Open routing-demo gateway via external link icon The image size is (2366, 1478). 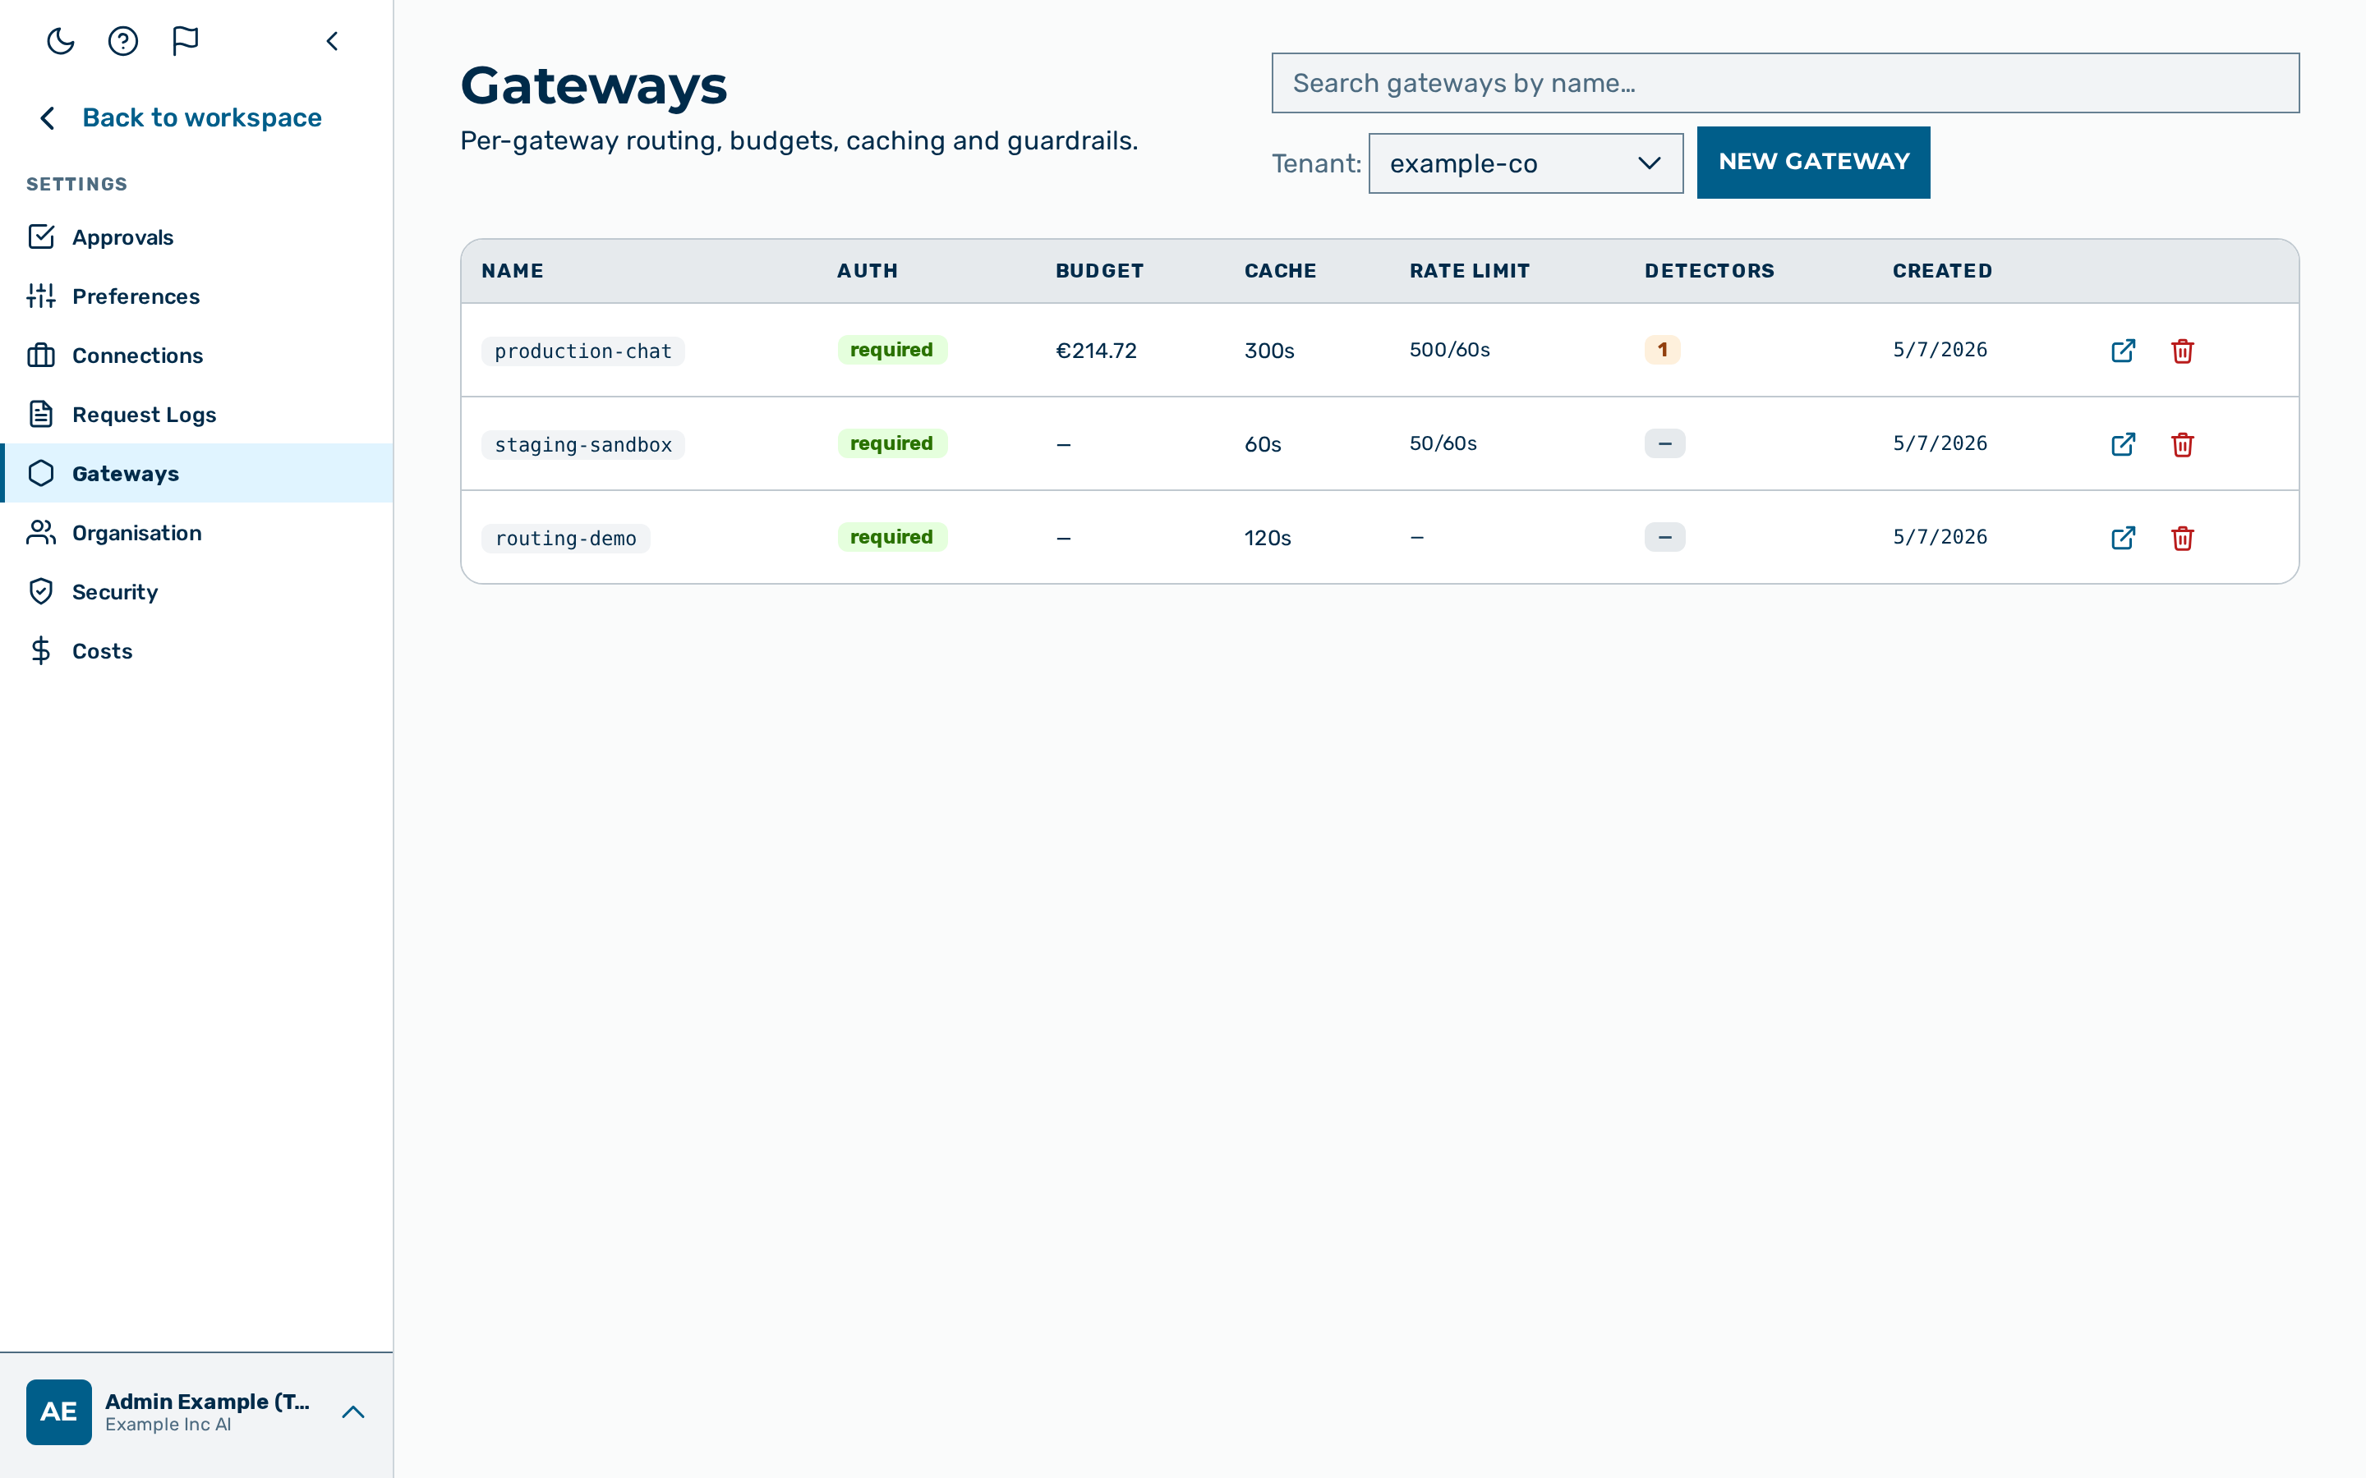(x=2123, y=539)
